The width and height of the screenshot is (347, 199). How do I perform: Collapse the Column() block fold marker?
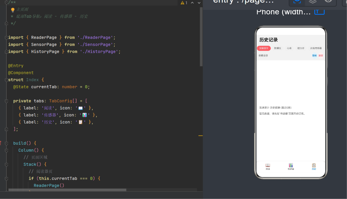[x=6, y=151]
